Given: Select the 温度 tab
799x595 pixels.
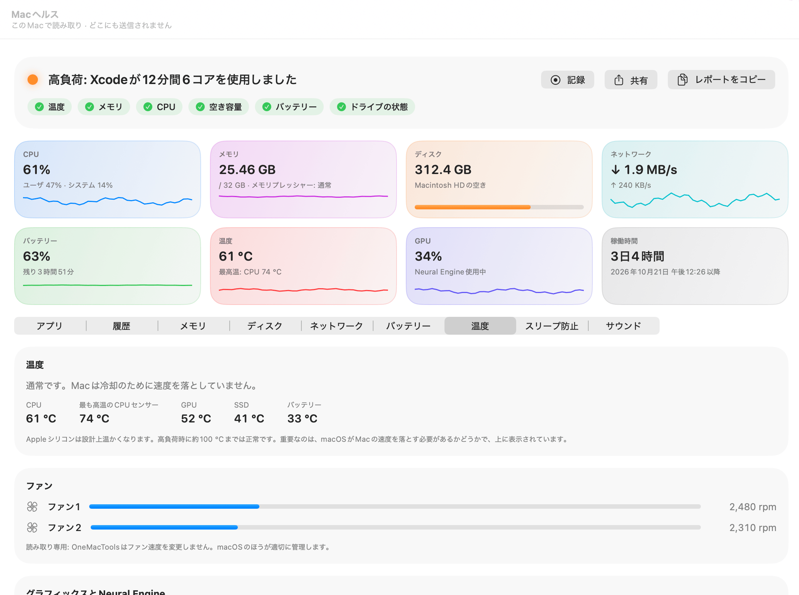Looking at the screenshot, I should (480, 326).
